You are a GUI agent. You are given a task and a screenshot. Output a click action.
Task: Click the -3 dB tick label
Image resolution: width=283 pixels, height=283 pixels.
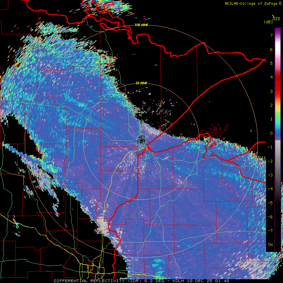click(x=270, y=175)
